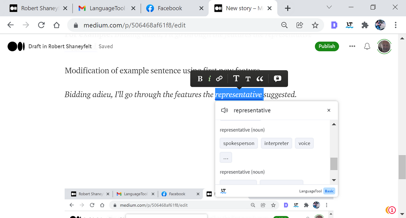Share this page icon
Viewport: 406px width, 218px height.
click(x=300, y=25)
